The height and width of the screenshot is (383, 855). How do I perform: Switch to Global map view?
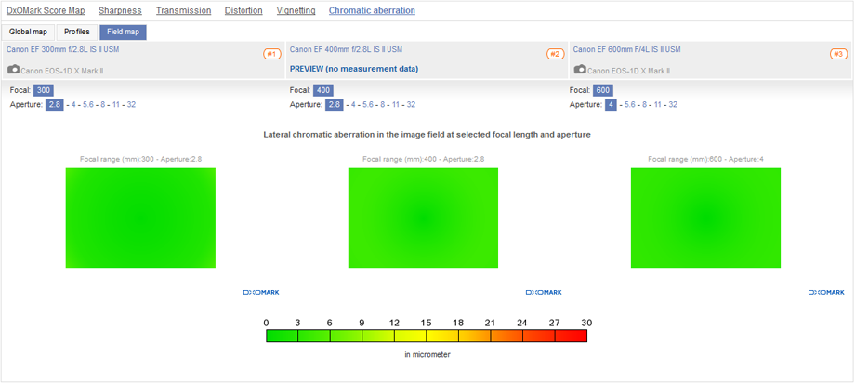28,33
